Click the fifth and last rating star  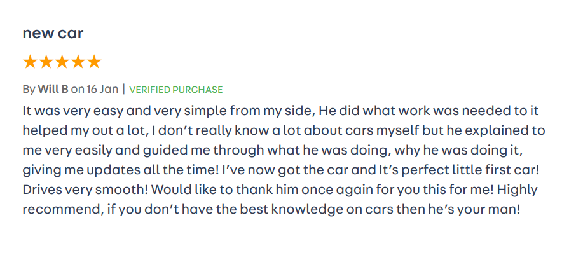click(93, 62)
